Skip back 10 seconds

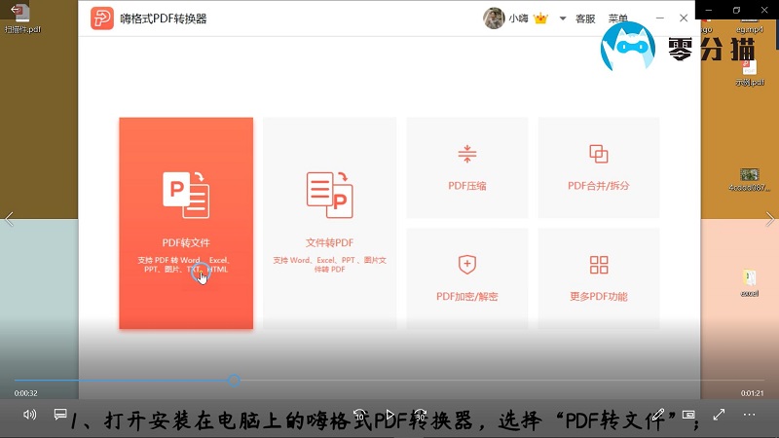(x=359, y=415)
